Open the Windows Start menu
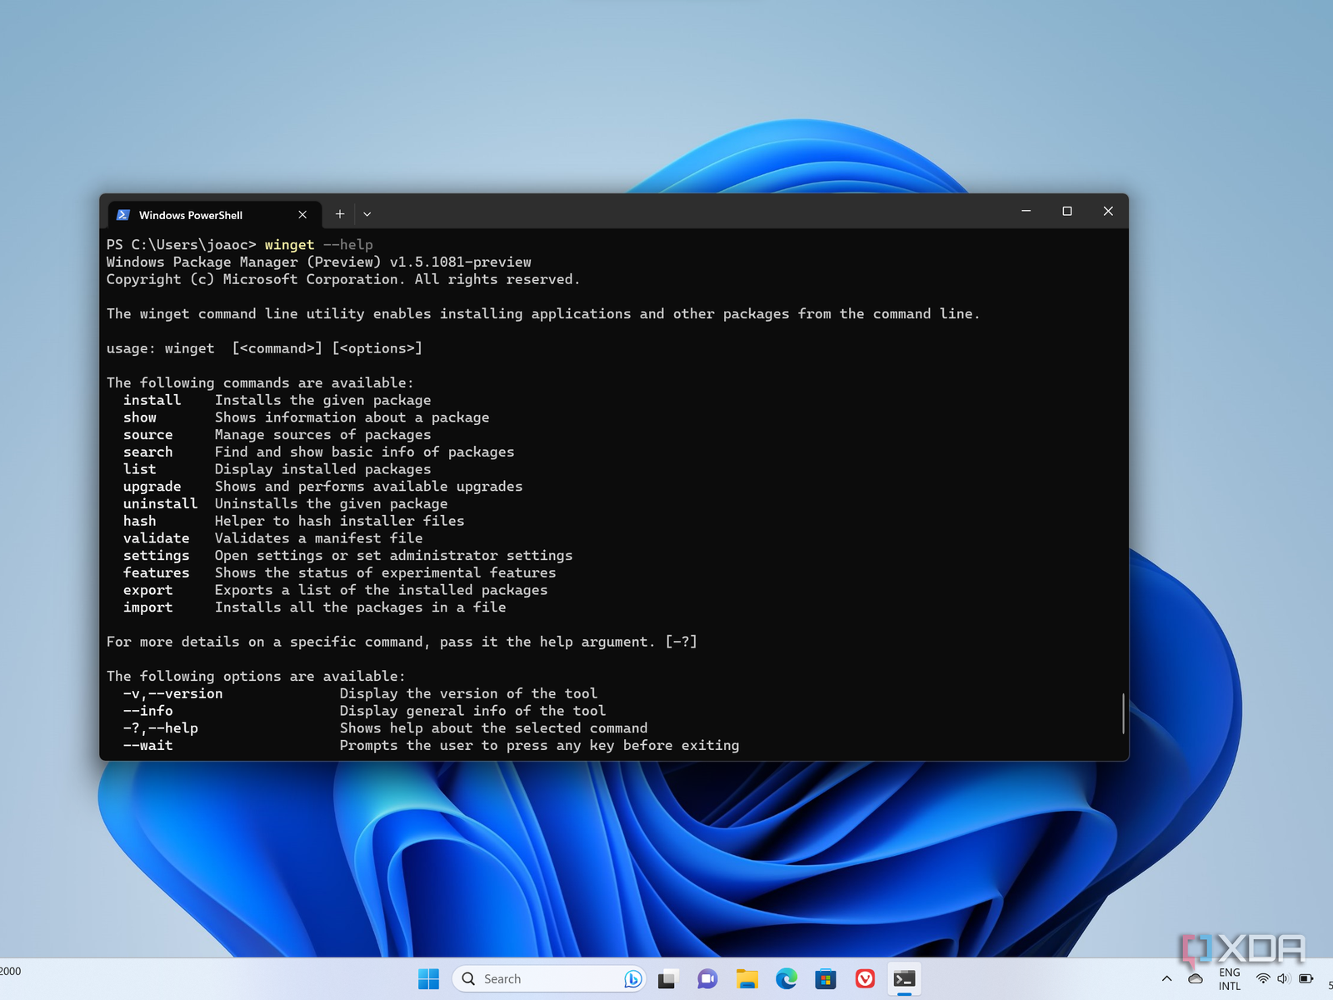 [428, 979]
